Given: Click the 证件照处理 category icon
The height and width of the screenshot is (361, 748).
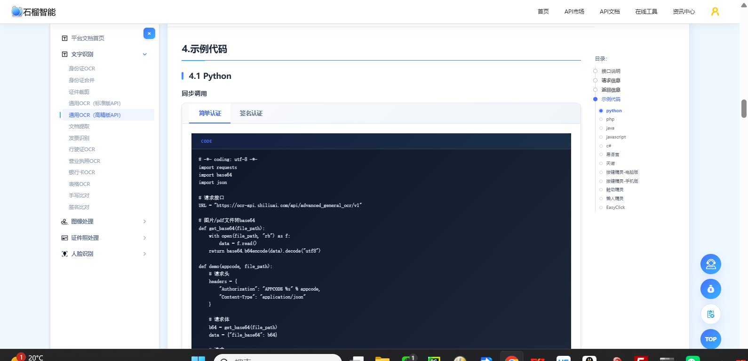Looking at the screenshot, I should tap(65, 238).
